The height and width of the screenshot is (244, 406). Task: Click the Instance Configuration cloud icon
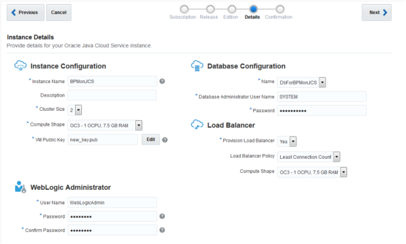pyautogui.click(x=20, y=66)
